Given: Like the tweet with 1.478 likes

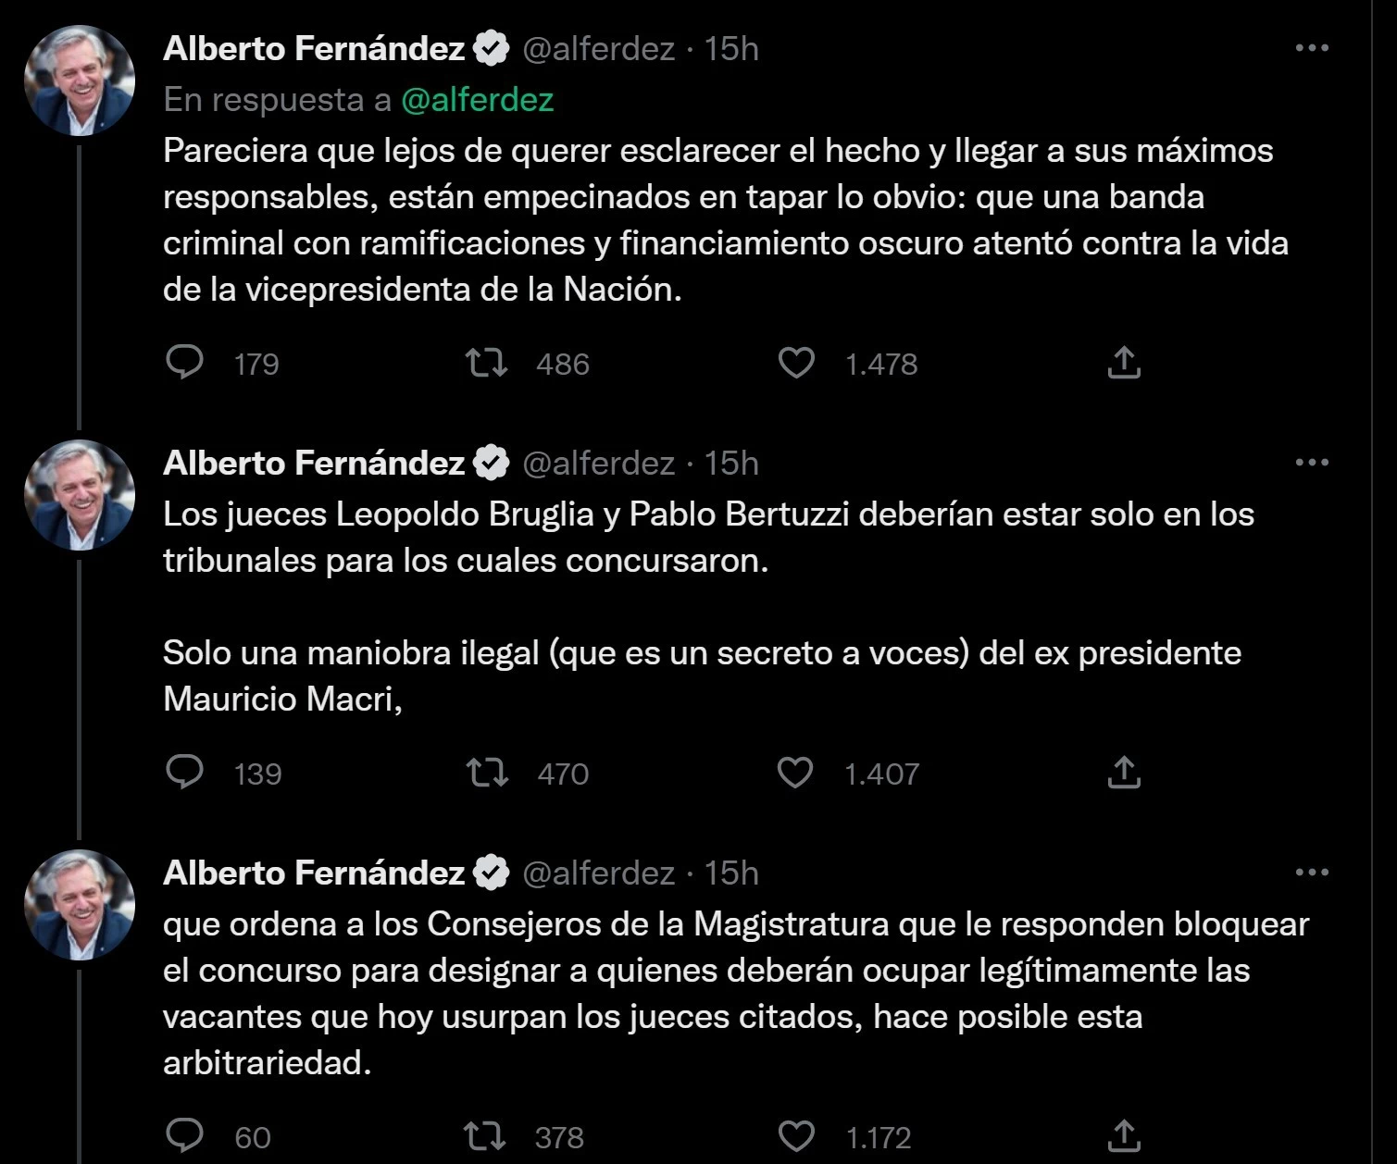Looking at the screenshot, I should coord(795,363).
